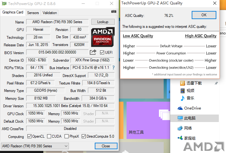Click the Die Size 438 mm² field
Image resolution: width=226 pixels, height=153 pixels.
(79, 37)
